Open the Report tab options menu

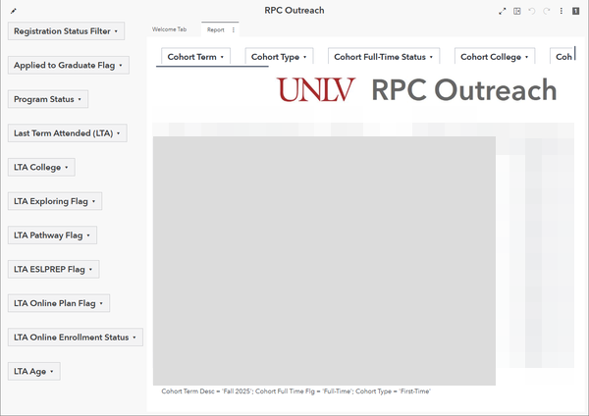[234, 29]
